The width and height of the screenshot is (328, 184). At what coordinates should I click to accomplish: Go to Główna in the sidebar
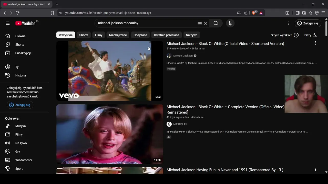pos(25,36)
